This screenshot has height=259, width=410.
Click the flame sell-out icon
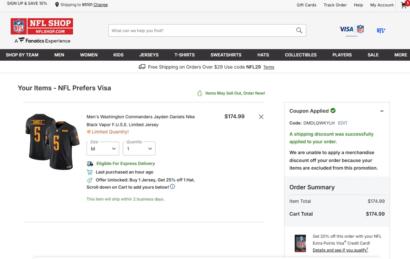200,93
